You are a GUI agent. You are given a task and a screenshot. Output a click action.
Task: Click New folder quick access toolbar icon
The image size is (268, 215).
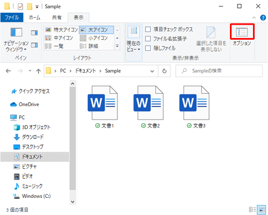coord(29,6)
